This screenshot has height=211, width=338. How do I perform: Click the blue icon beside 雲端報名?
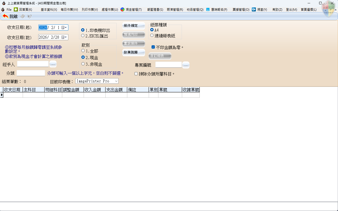pos(208,9)
